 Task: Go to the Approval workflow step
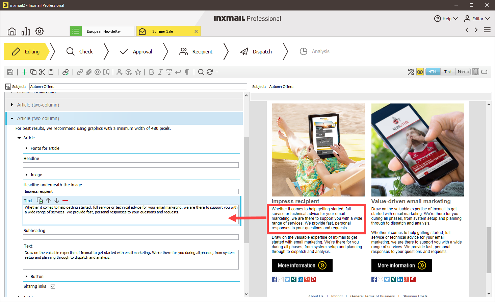click(136, 51)
